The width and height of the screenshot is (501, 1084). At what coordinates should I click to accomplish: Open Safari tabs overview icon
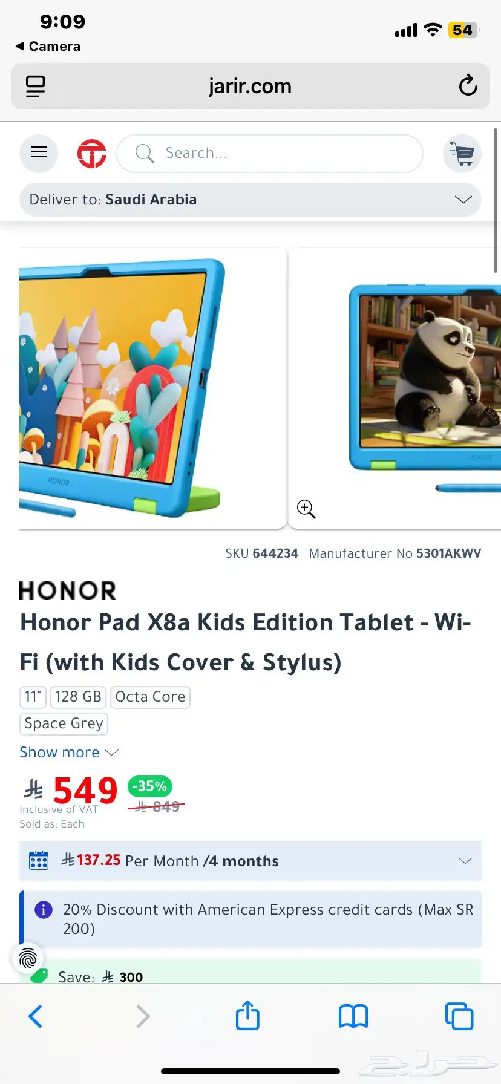(x=459, y=1016)
